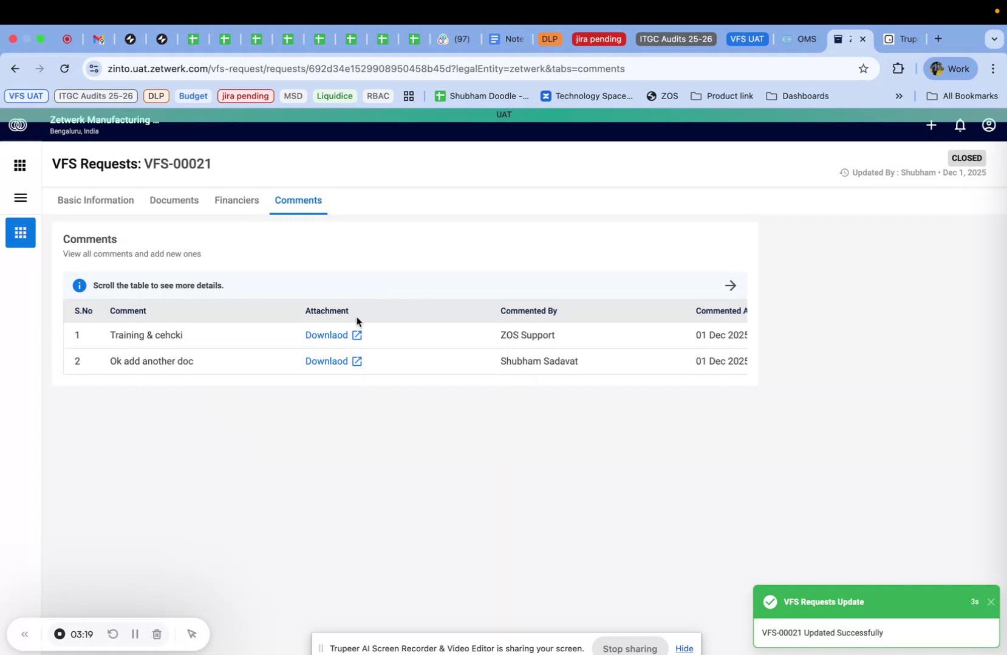Toggle the bookmark star in the address bar
The image size is (1007, 655).
864,69
